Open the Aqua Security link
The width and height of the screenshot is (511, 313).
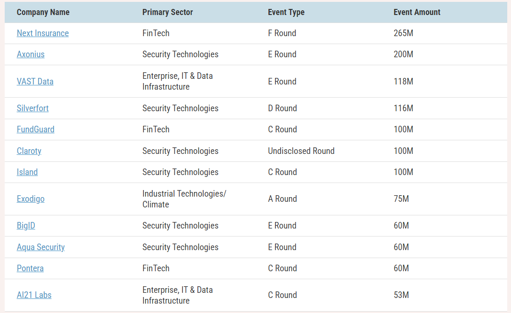(41, 247)
